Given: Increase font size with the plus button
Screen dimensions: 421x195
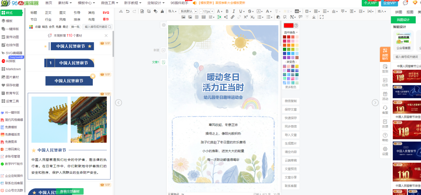Looking at the screenshot, I should click(x=212, y=11).
